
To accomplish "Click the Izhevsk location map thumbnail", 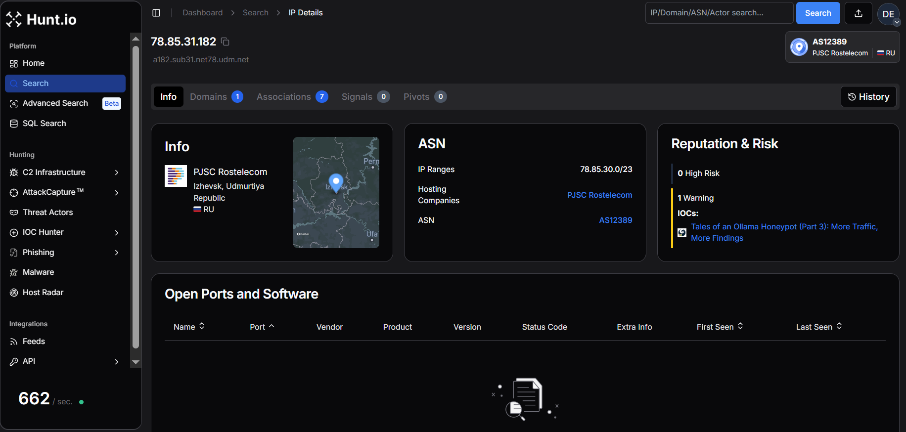I will click(x=336, y=192).
